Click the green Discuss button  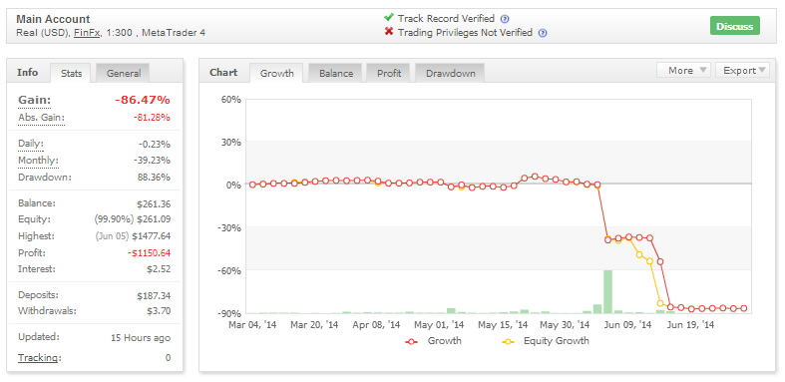pos(734,26)
